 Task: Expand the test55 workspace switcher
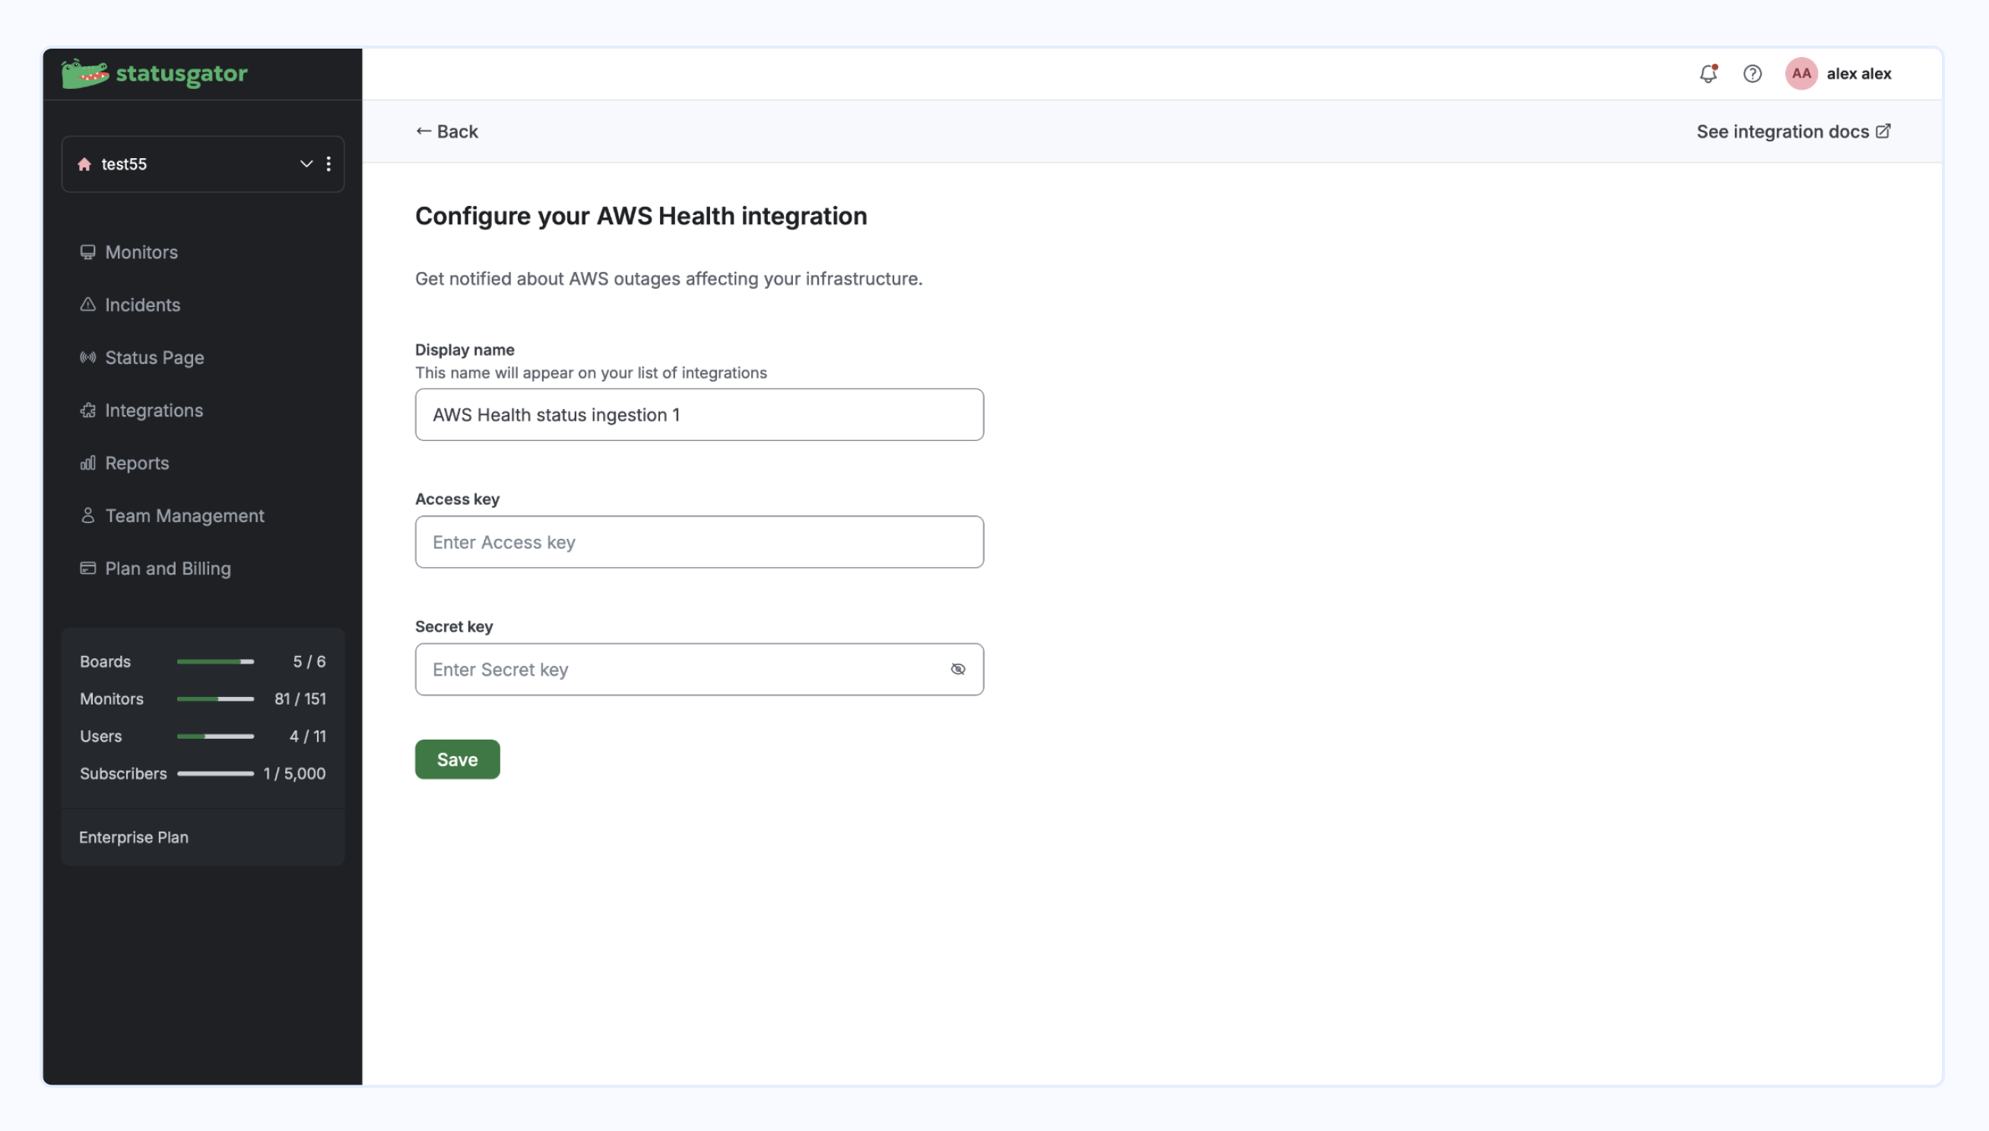(306, 164)
